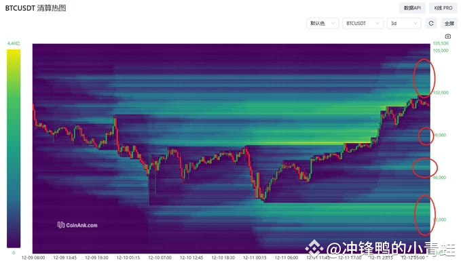Select the 96,000 price axis label
Image resolution: width=461 pixels, height=265 pixels.
tap(439, 178)
